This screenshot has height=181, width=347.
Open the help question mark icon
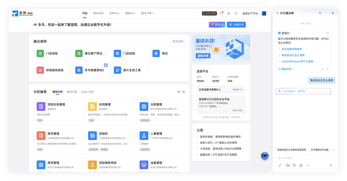(x=236, y=13)
